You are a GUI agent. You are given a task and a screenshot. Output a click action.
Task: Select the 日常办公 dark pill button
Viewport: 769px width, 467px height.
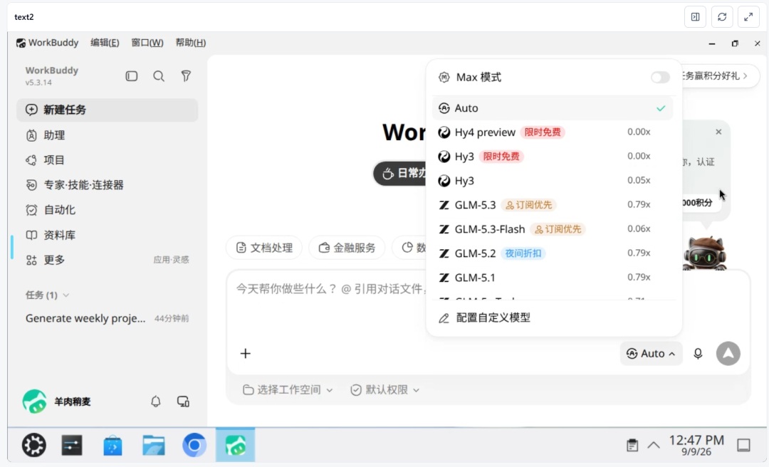[400, 173]
